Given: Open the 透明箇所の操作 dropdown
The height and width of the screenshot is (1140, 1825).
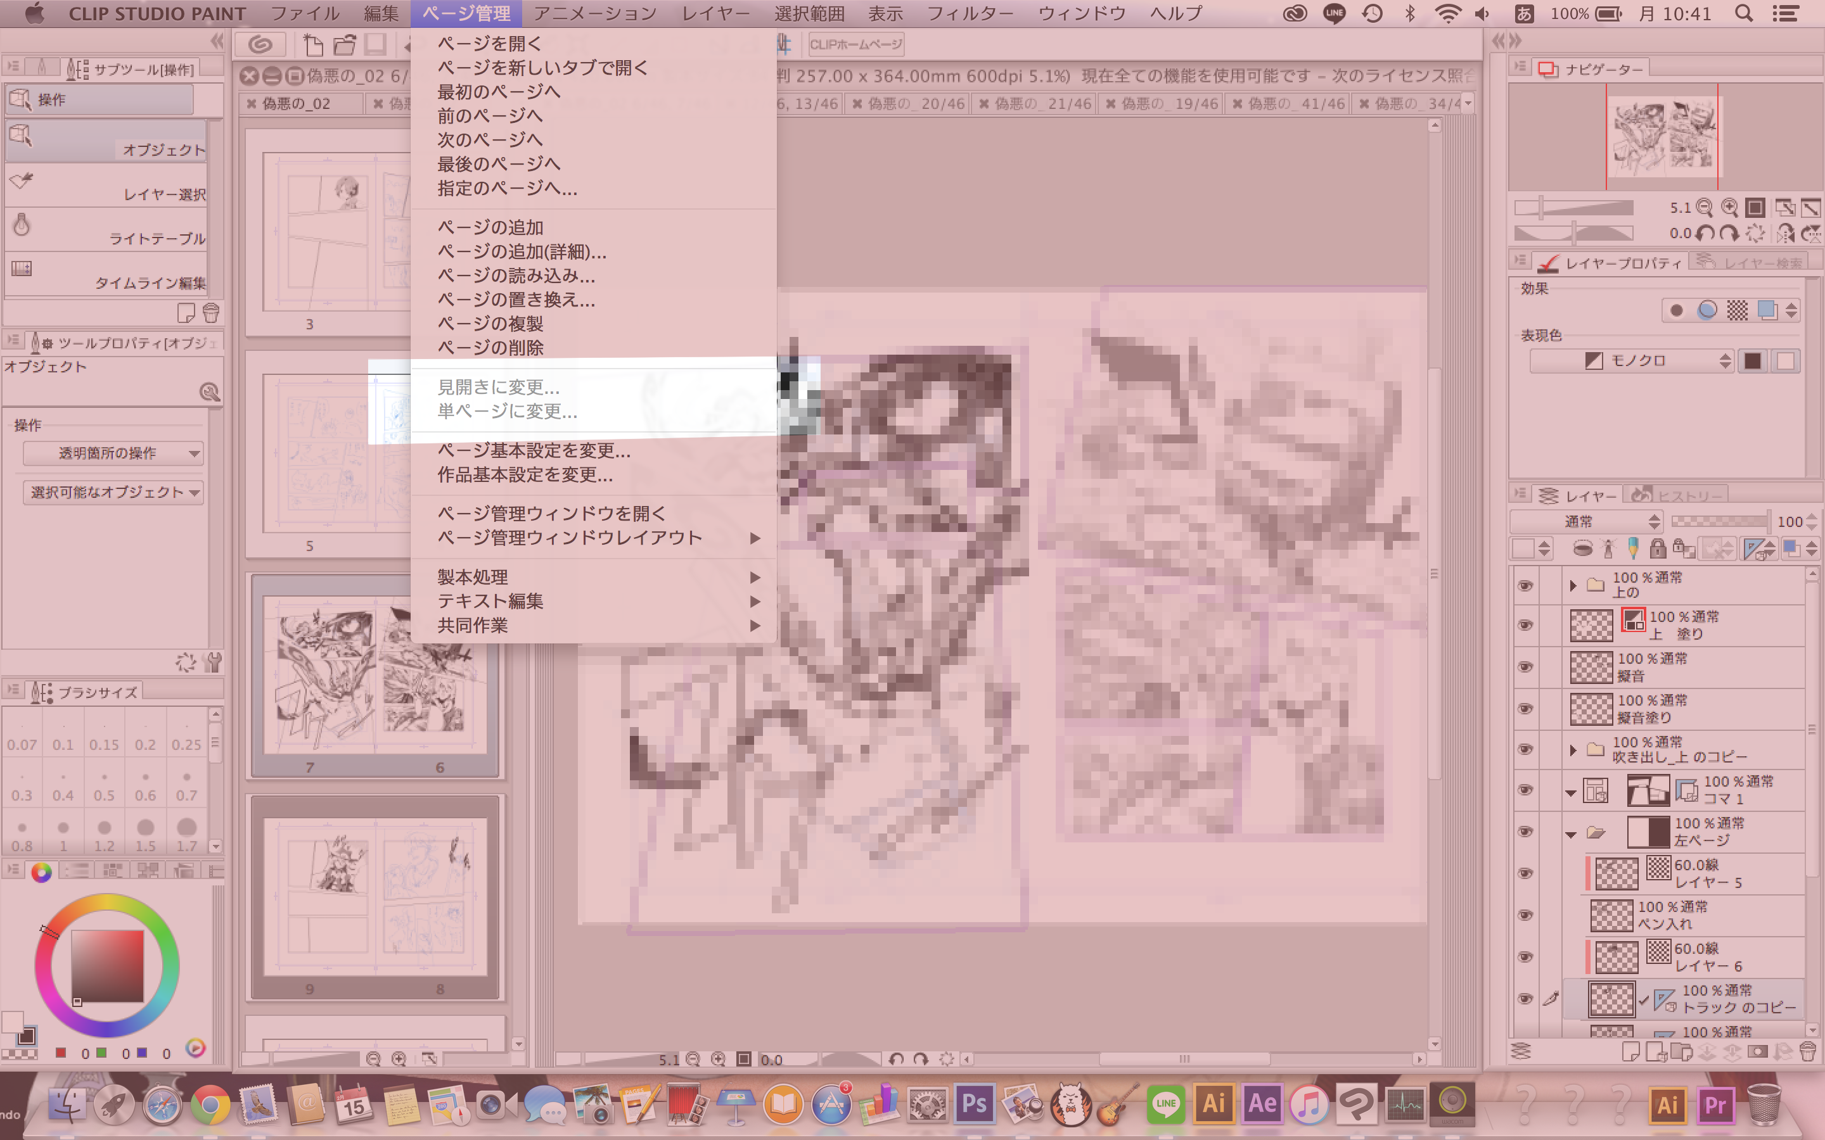Looking at the screenshot, I should 113,453.
